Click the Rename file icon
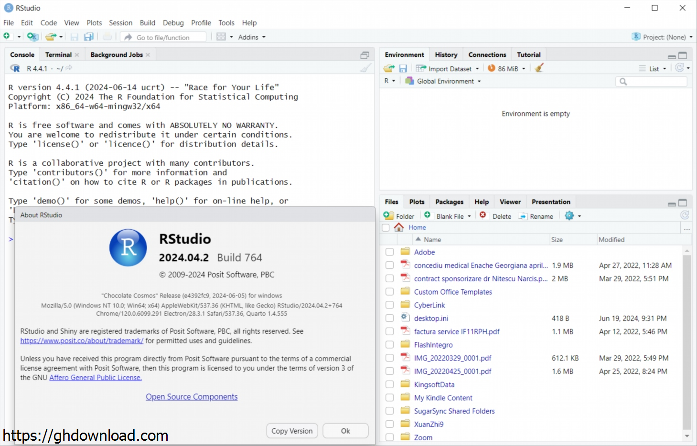Image resolution: width=697 pixels, height=446 pixels. click(523, 216)
